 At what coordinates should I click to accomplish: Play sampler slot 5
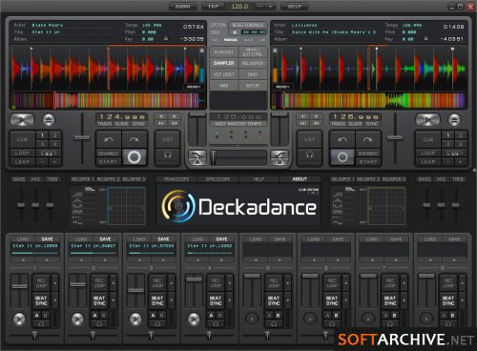point(252,319)
